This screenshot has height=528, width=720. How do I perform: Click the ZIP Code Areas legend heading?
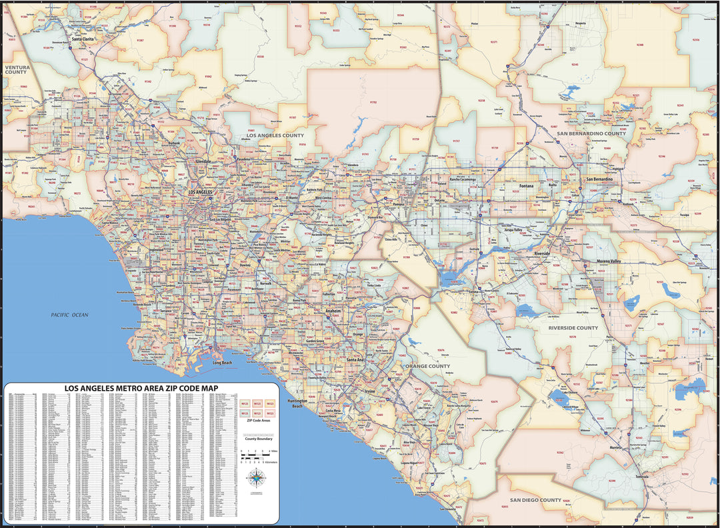coord(259,420)
